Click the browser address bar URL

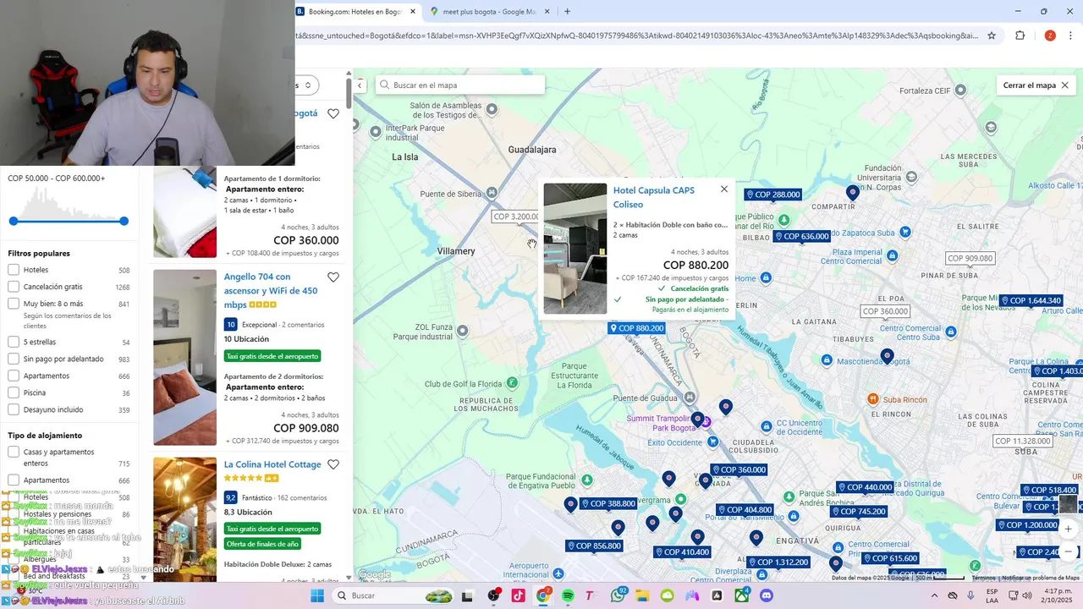(x=637, y=36)
